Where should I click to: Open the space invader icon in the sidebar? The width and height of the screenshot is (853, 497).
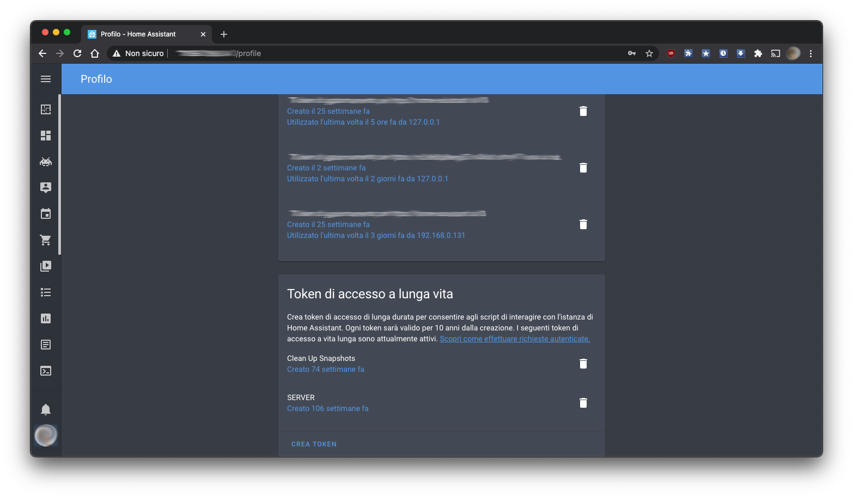point(46,162)
